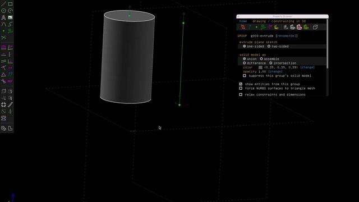
Task: Apply point-on-line constraint
Action: click(x=3, y=68)
